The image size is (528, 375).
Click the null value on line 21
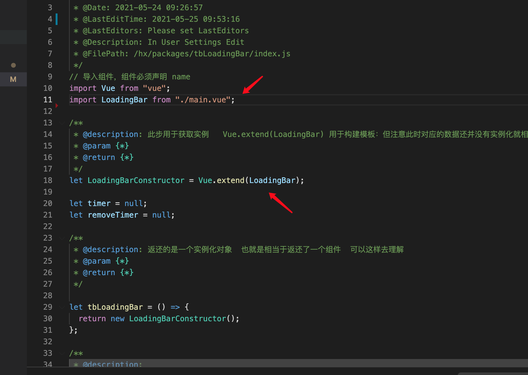point(161,215)
